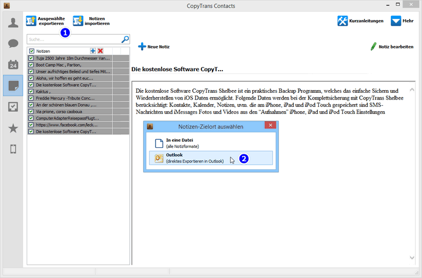Viewport: 422px width, 278px height.
Task: Open the Favorites star sidebar section
Action: coord(13,128)
